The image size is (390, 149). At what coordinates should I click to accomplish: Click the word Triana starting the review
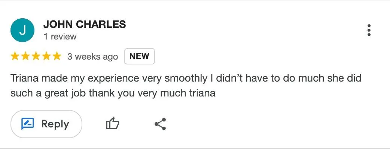pos(25,79)
